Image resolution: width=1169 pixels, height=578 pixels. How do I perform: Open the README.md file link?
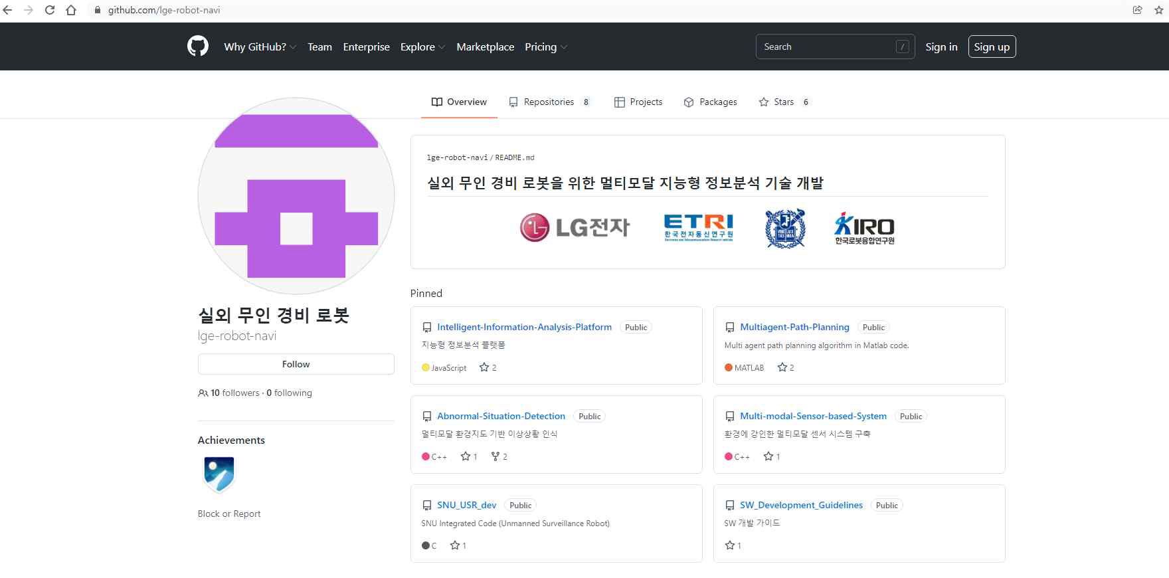pyautogui.click(x=514, y=157)
